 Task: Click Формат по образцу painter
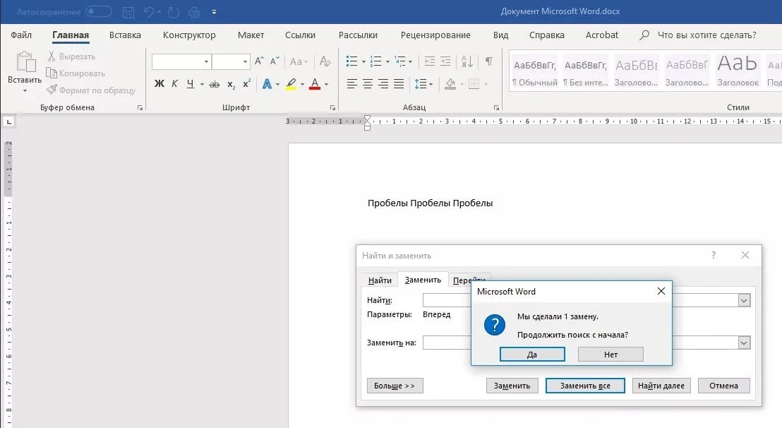click(91, 90)
